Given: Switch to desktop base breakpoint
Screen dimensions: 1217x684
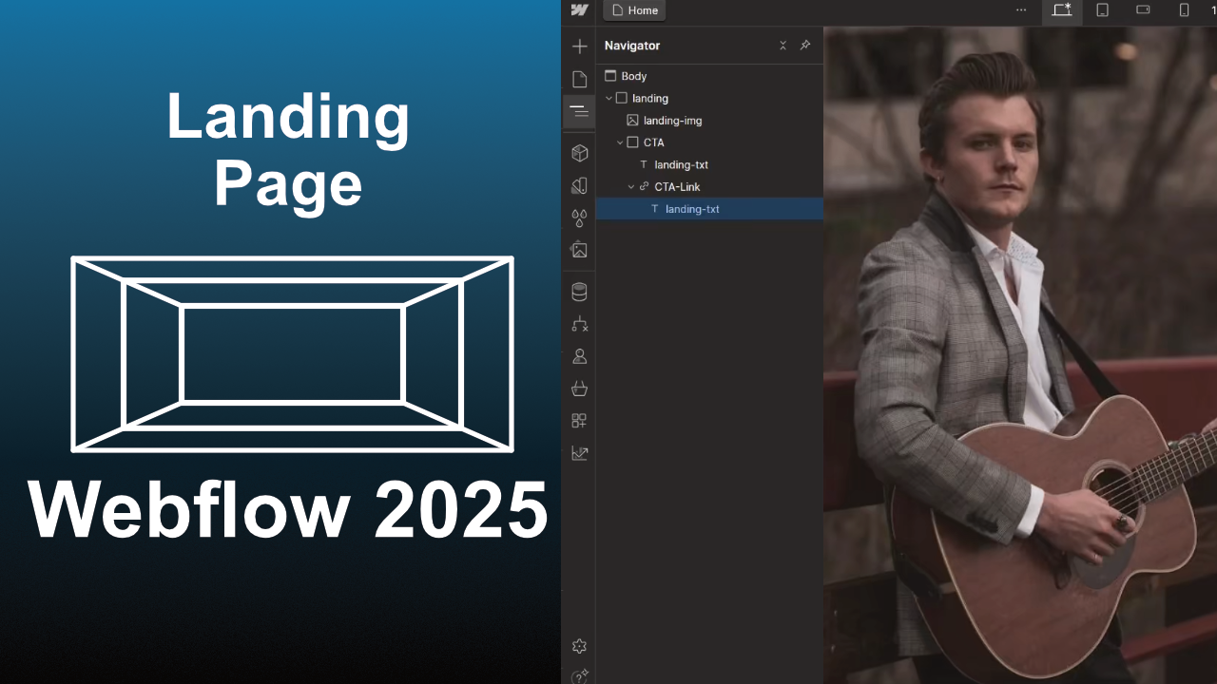Looking at the screenshot, I should pyautogui.click(x=1061, y=10).
